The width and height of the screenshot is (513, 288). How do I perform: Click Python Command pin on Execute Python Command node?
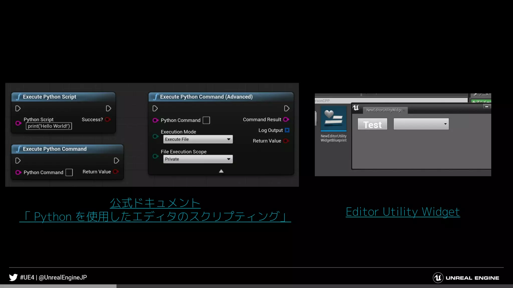click(18, 172)
